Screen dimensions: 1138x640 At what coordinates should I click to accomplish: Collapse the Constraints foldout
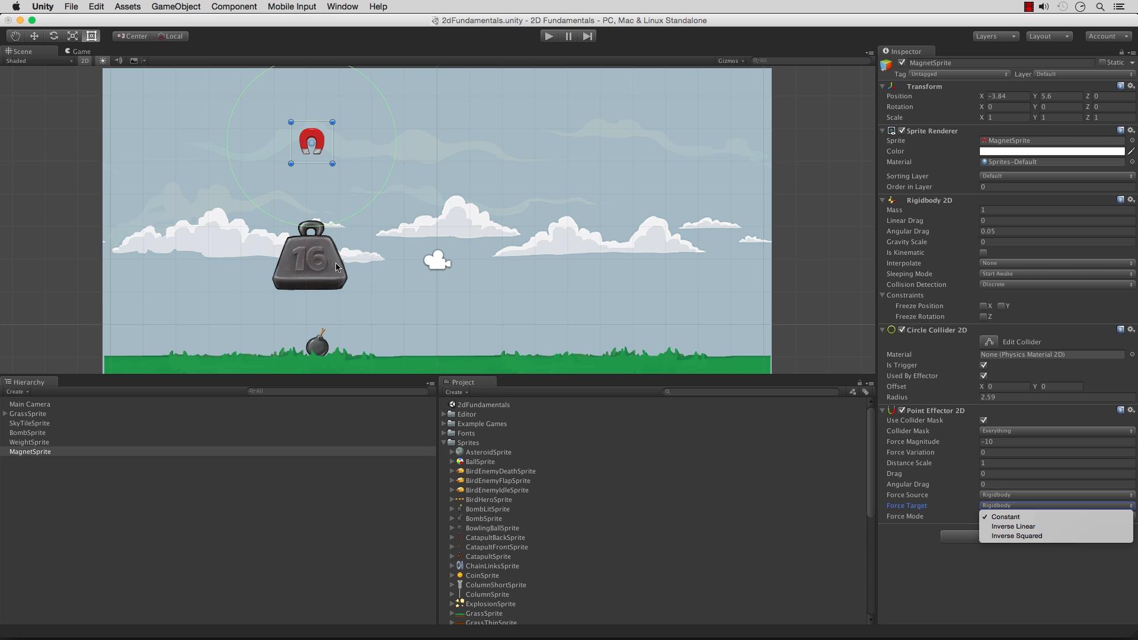click(x=882, y=295)
